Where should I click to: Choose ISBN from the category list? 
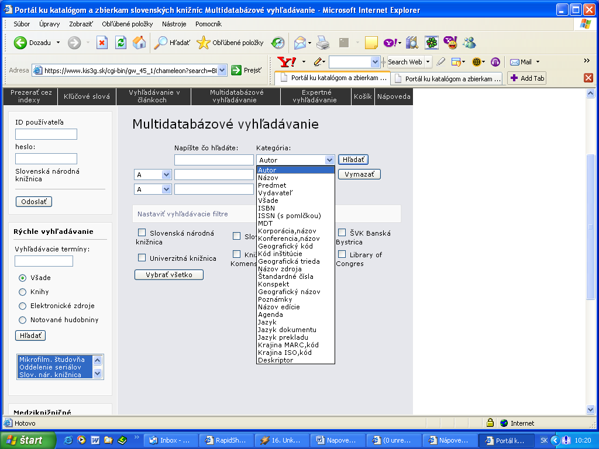pos(266,208)
